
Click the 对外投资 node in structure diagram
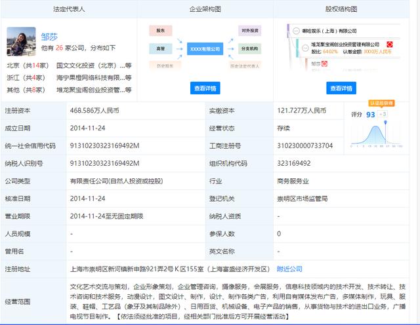pyautogui.click(x=250, y=31)
